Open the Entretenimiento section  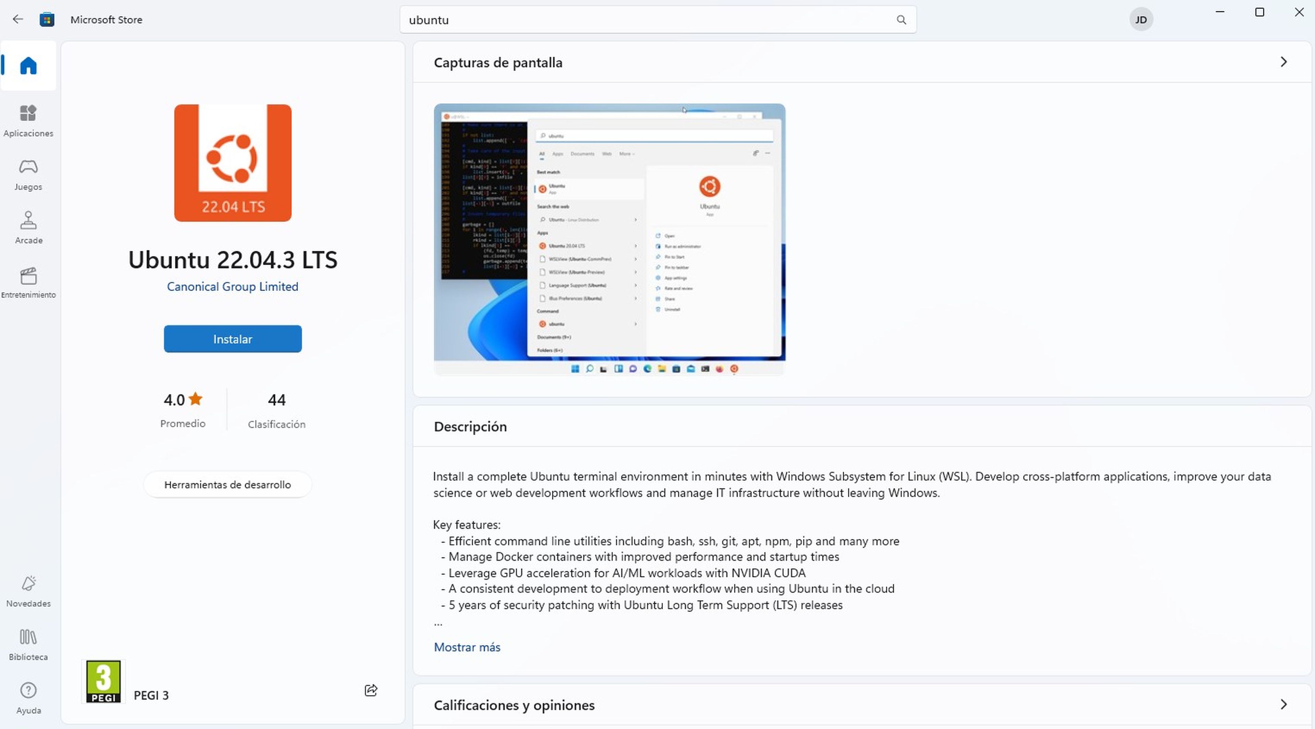click(28, 282)
